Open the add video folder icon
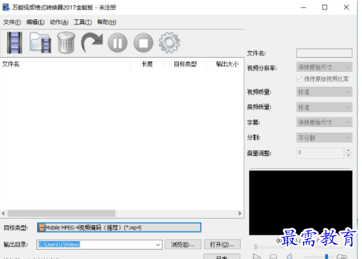Viewport: 362px width, 259px height. pos(41,43)
